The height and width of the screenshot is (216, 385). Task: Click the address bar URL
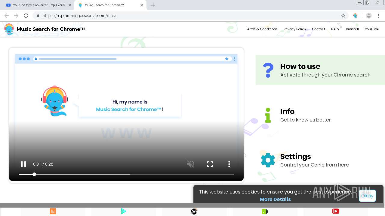80,16
